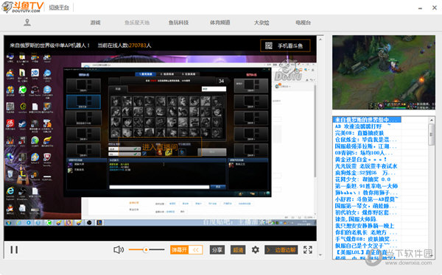Click the user profile icon

[x=27, y=23]
